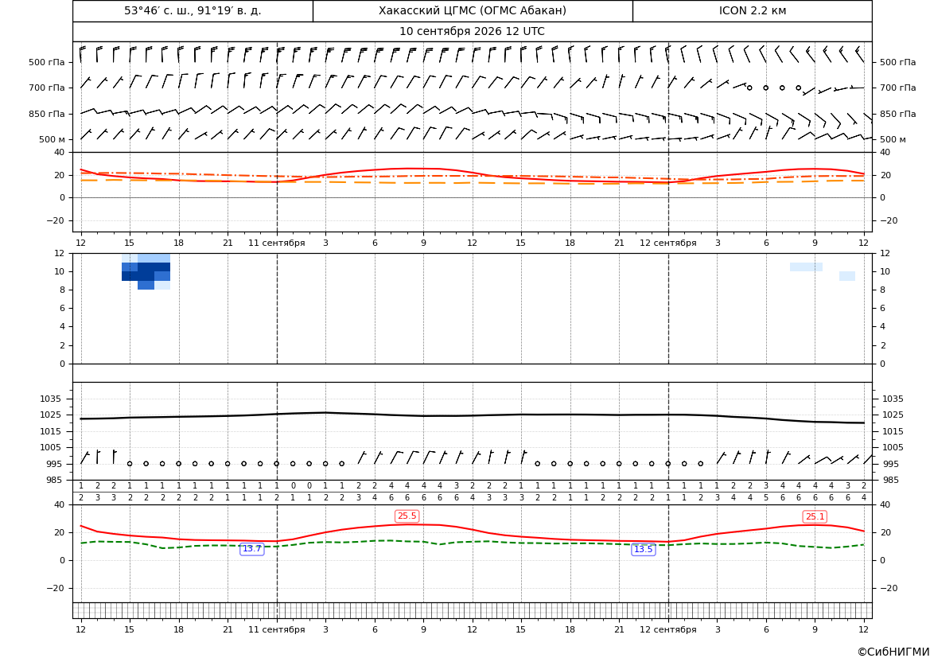The width and height of the screenshot is (930, 658).
Task: Select the Хакасский ЦГМС (ОГМС Абакан) header
Action: pos(473,10)
